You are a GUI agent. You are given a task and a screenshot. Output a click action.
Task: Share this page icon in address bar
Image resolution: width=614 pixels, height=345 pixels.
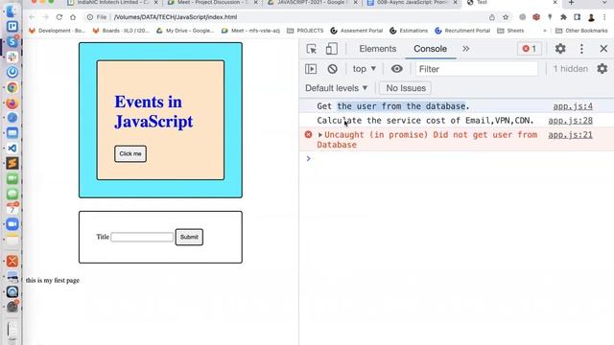click(x=492, y=17)
